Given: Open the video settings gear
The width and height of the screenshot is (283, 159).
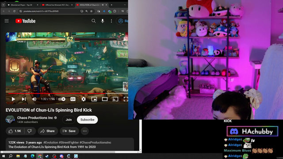Looking at the screenshot, I should click(84, 99).
